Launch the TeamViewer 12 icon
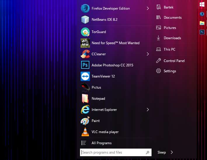The height and width of the screenshot is (160, 207). [85, 76]
